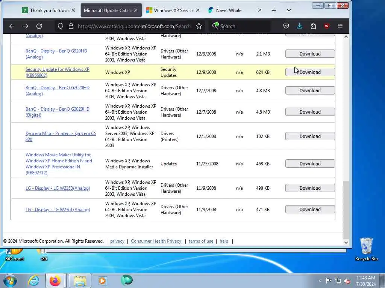Launch Internet Explorer from taskbar
The height and width of the screenshot is (288, 385).
coord(33,280)
